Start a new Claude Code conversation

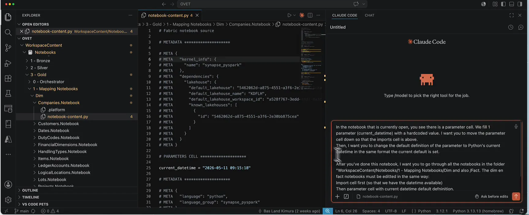click(x=521, y=27)
